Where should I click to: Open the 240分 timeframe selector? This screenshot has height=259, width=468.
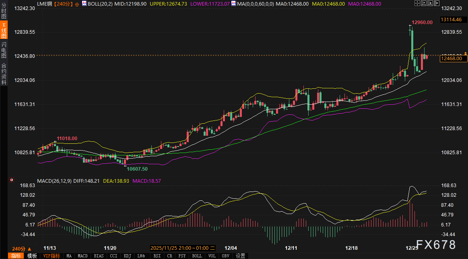[x=21, y=249]
